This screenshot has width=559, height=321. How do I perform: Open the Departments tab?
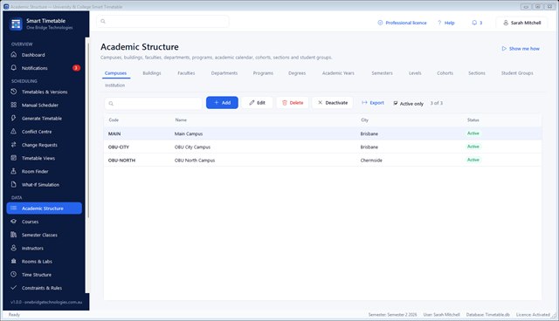(224, 73)
